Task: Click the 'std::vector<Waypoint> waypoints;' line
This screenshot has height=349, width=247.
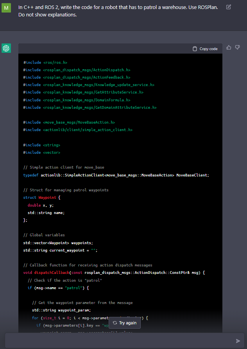Action: click(58, 243)
